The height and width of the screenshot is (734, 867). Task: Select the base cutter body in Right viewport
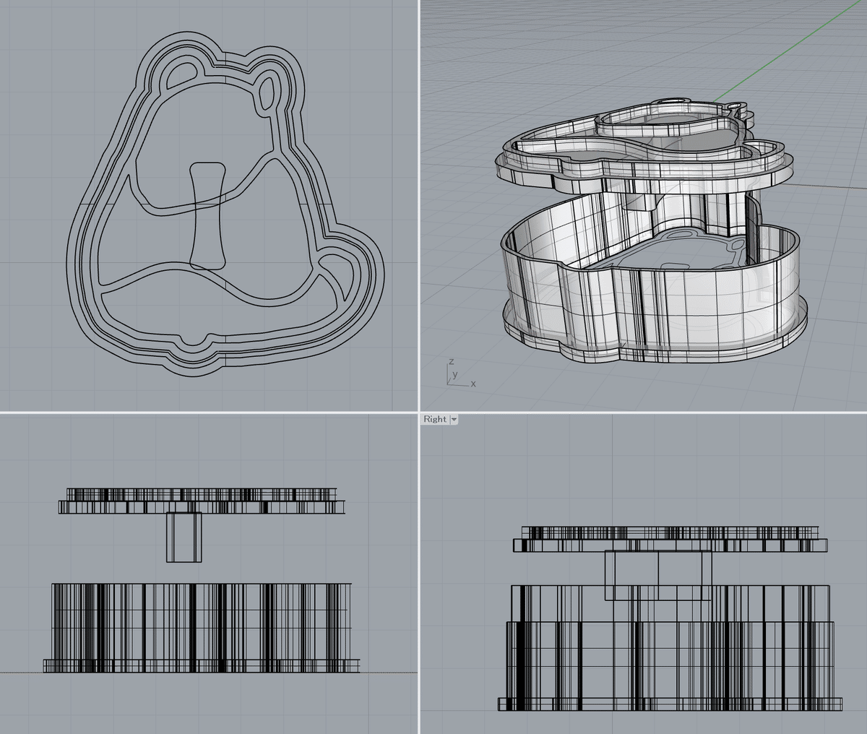point(670,647)
